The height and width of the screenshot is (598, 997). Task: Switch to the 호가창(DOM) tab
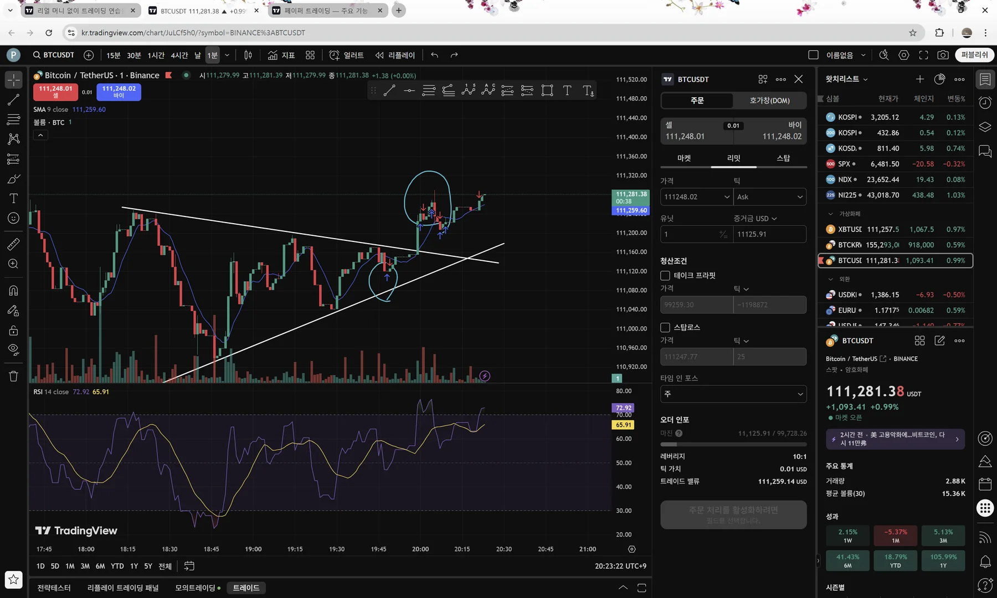[x=770, y=100]
